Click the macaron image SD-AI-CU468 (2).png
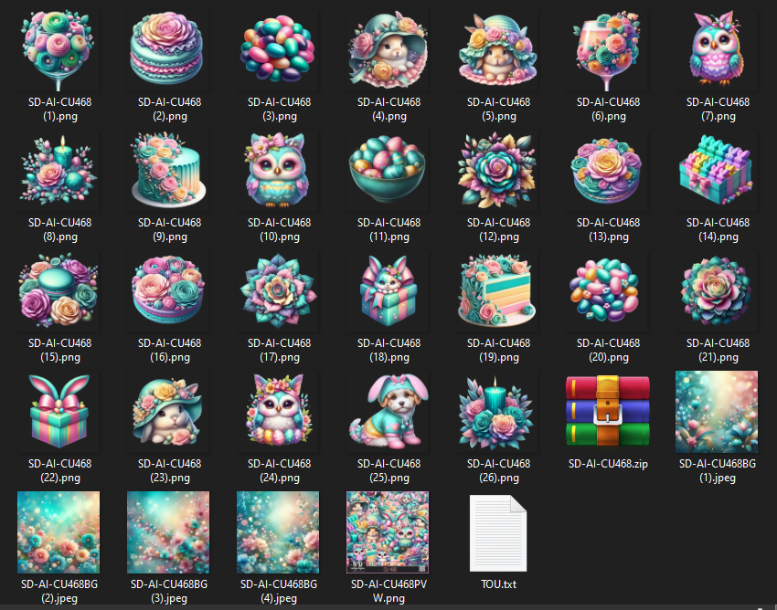Screen dimensions: 777x610 click(169, 50)
